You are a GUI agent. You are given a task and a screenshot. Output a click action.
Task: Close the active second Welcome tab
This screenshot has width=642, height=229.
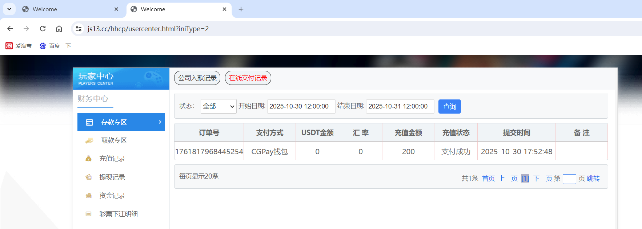225,9
